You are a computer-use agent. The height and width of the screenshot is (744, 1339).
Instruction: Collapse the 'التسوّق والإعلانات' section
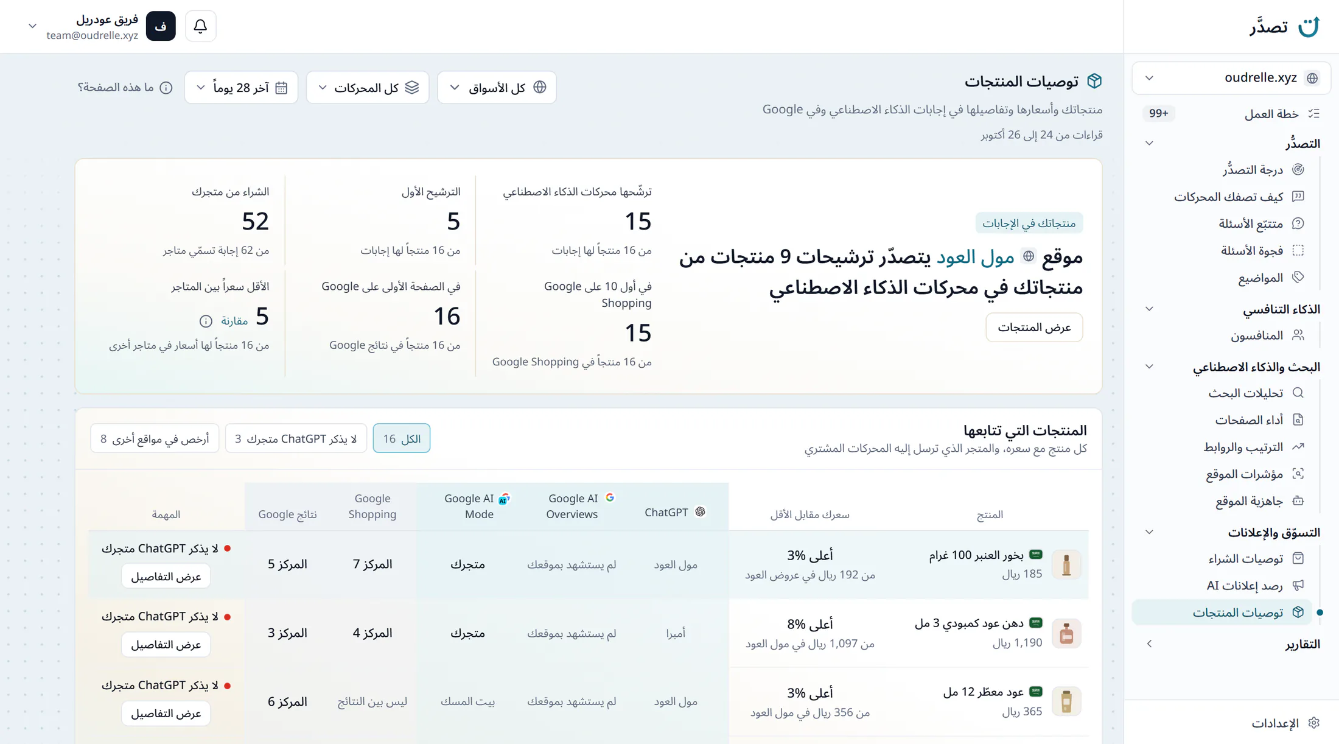(x=1149, y=532)
